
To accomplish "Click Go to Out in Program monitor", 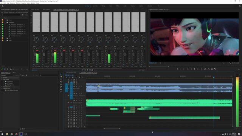I will coord(201,69).
